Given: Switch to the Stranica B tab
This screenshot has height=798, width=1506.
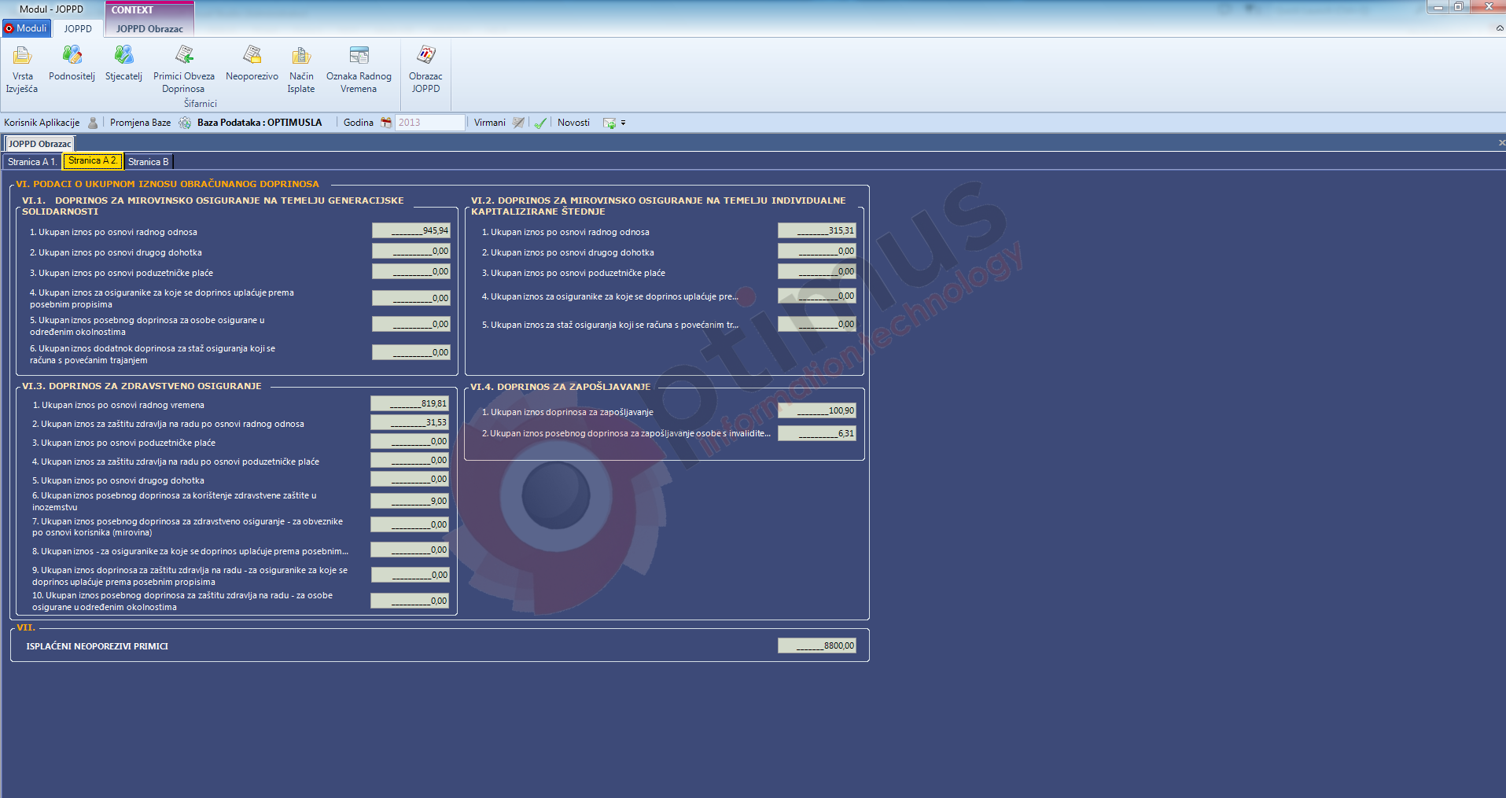Looking at the screenshot, I should pos(148,162).
